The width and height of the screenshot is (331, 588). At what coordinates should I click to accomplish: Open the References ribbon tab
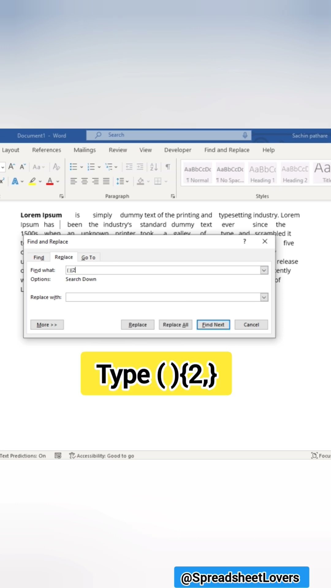(47, 150)
